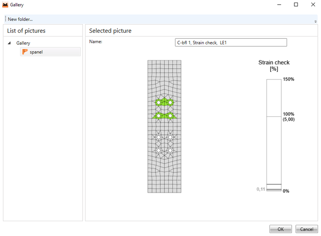Viewport: 321px width, 236px height.
Task: Click the Strain check [%] legend title
Action: pos(274,65)
